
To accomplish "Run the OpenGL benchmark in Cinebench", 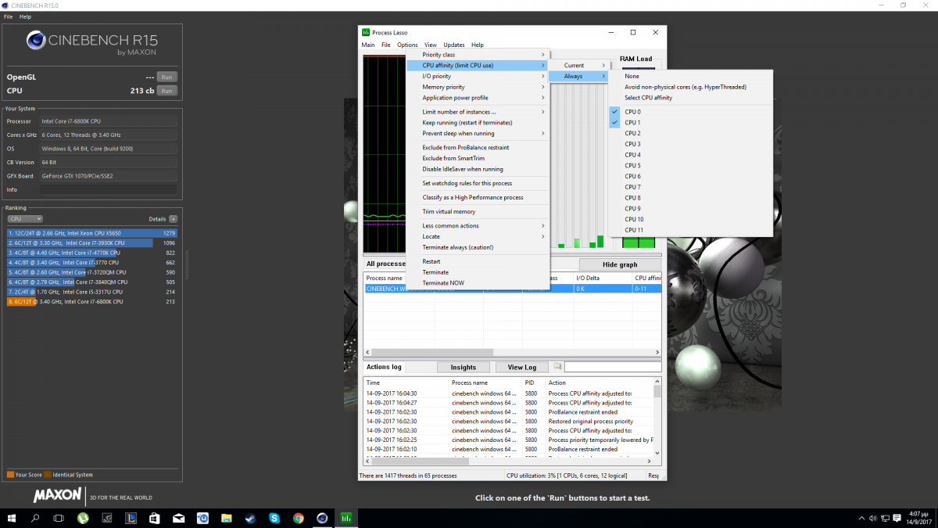I will click(166, 77).
